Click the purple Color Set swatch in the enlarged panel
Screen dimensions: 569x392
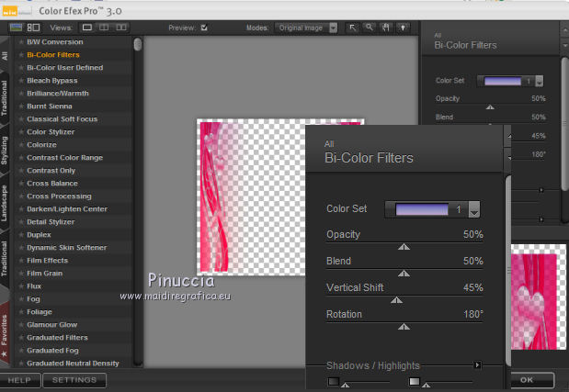422,209
